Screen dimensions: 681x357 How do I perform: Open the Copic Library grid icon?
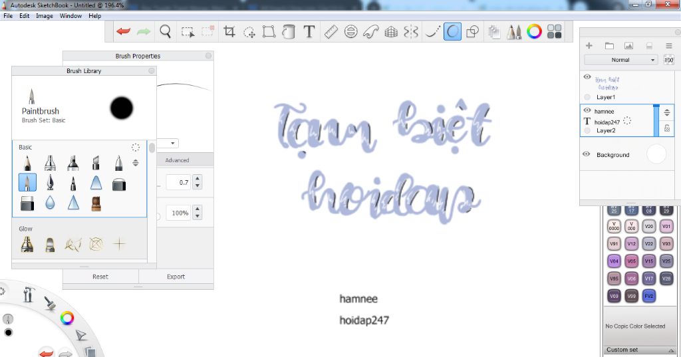click(x=554, y=31)
